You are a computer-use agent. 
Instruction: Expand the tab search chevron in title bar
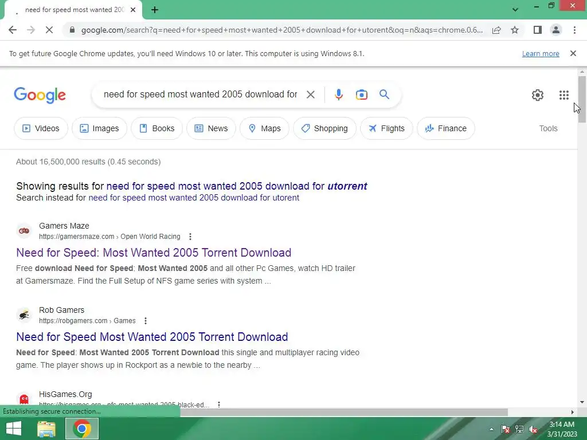click(x=515, y=10)
